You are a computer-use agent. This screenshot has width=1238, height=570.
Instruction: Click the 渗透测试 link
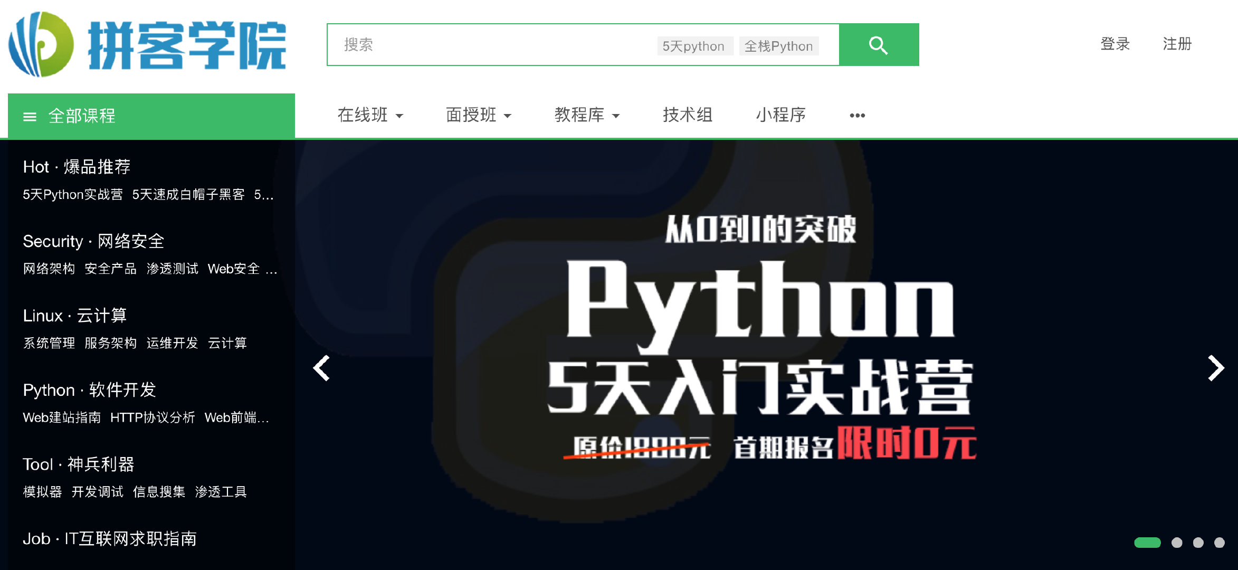click(x=173, y=269)
